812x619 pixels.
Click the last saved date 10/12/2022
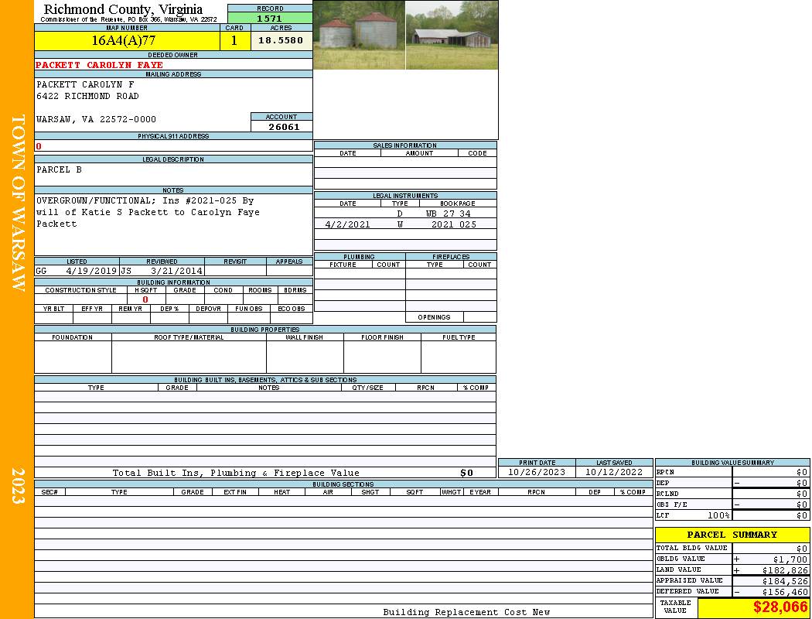(614, 472)
